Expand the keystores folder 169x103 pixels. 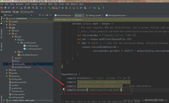(x=7, y=76)
